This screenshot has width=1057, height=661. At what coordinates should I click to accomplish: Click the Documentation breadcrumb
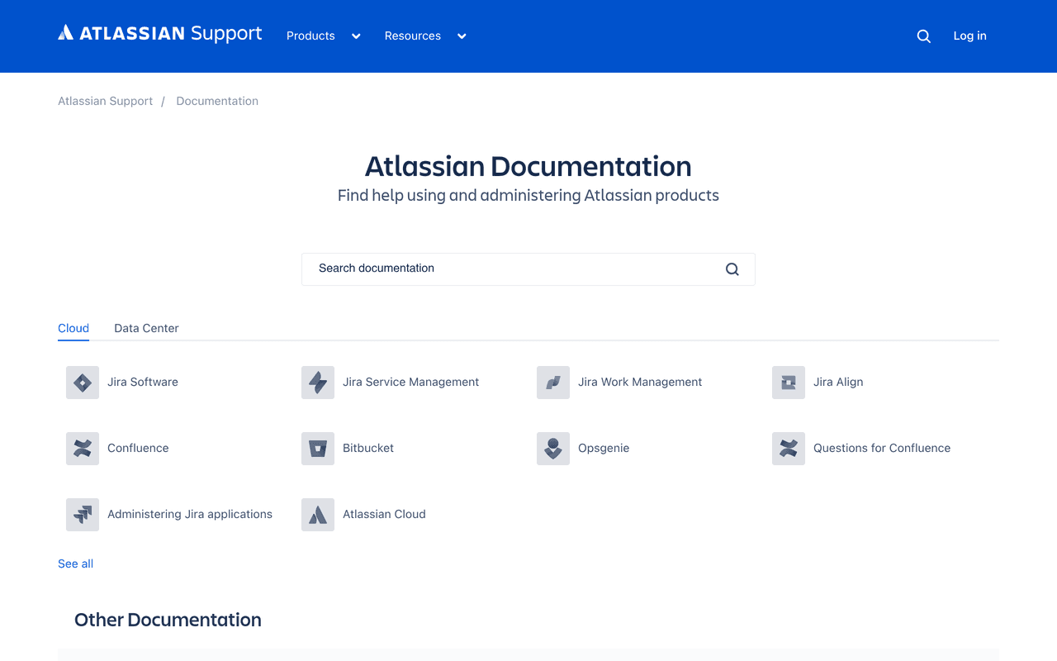(x=217, y=101)
